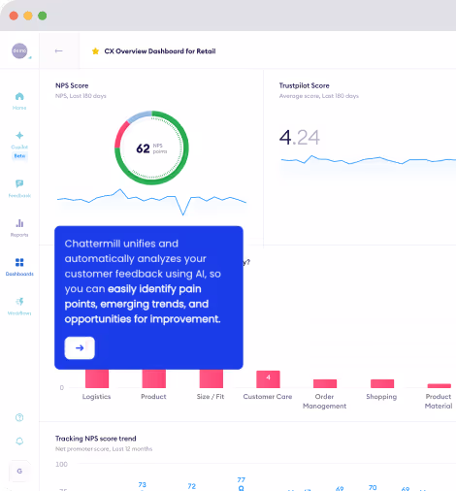Screen dimensions: 456x491
Task: Click the NPS Score widget title
Action: (72, 85)
